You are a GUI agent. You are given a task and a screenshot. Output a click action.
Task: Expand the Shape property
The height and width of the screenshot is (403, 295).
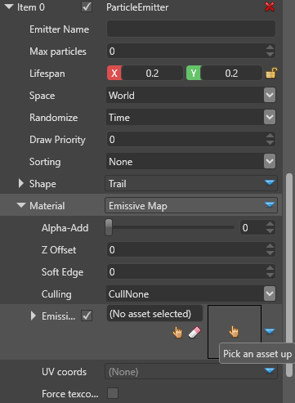coord(21,183)
